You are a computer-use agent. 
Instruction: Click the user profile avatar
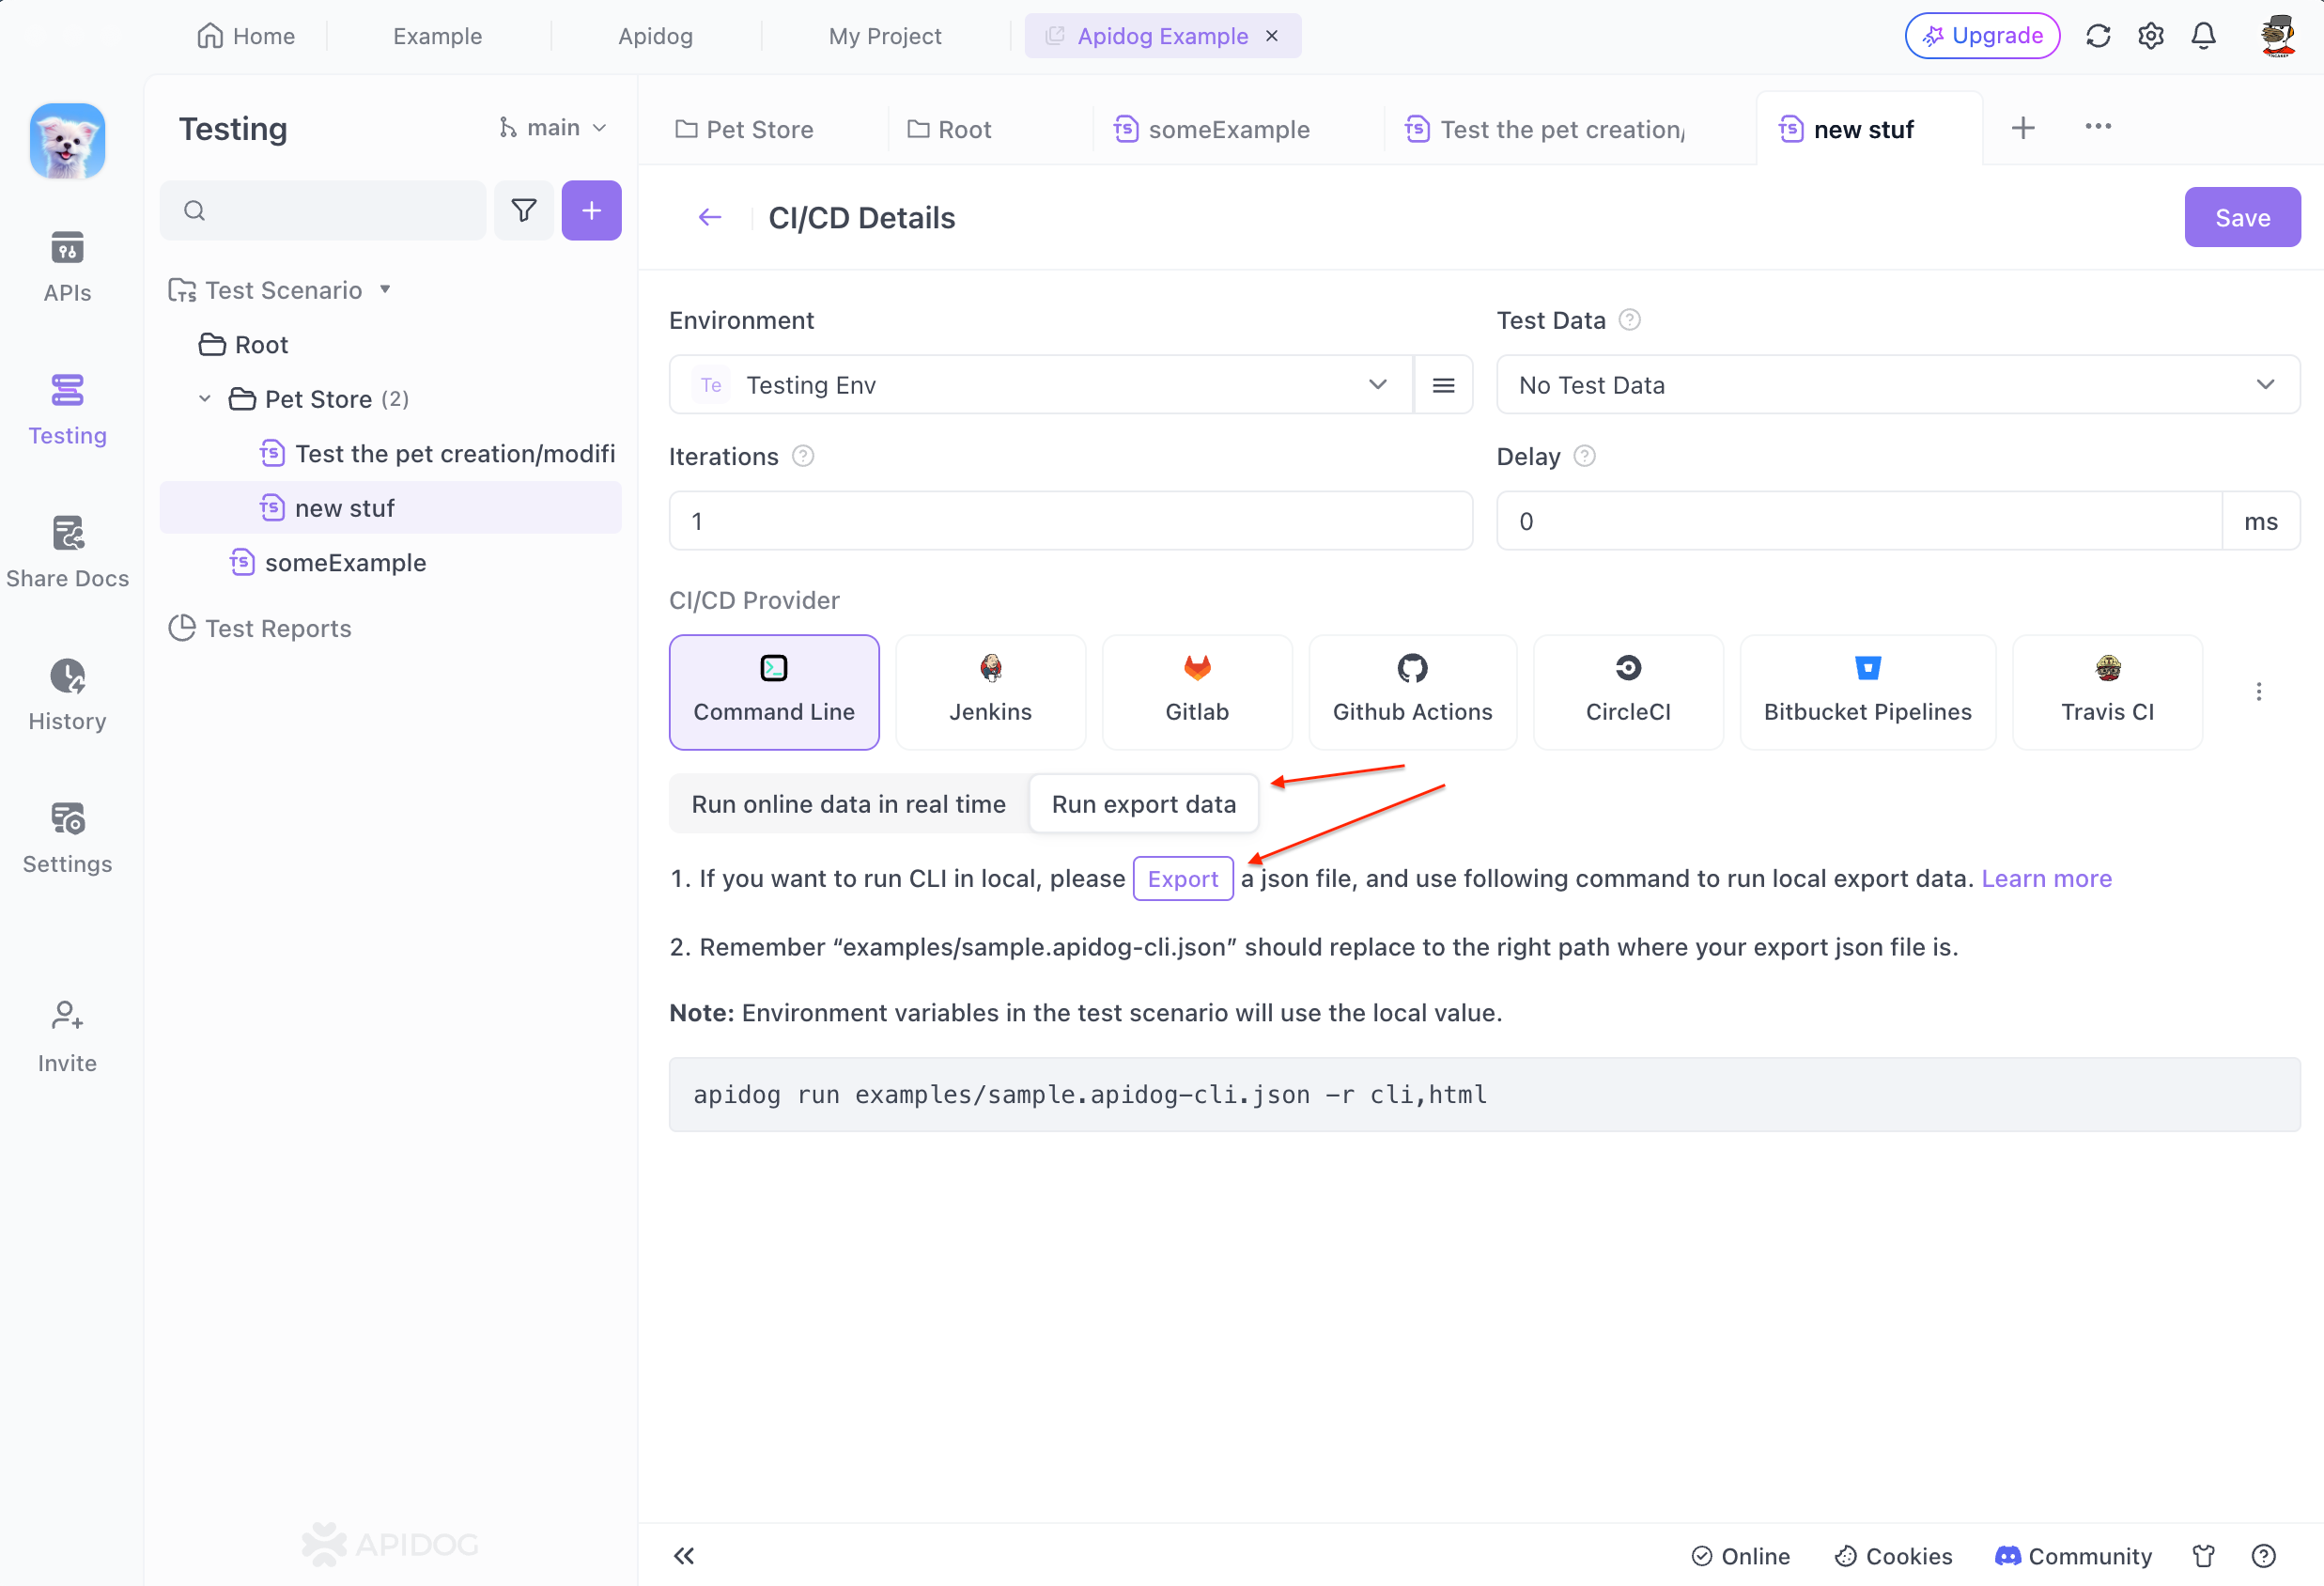tap(2277, 36)
